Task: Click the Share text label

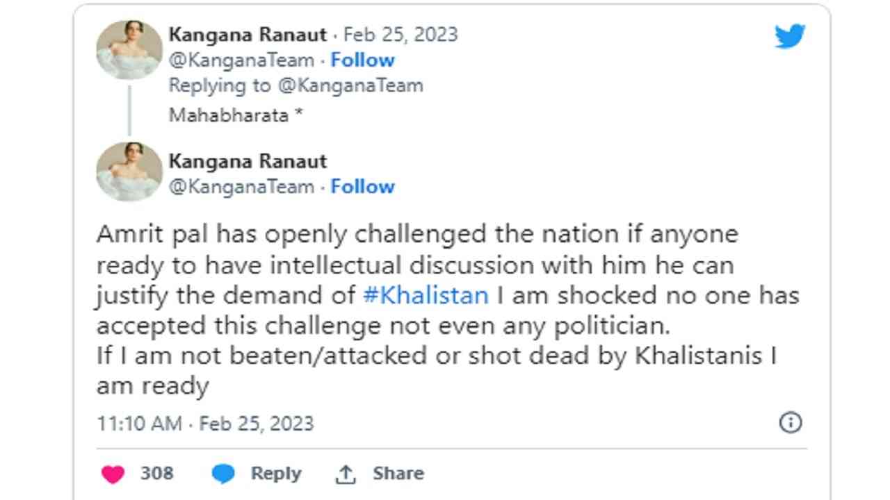Action: point(398,474)
